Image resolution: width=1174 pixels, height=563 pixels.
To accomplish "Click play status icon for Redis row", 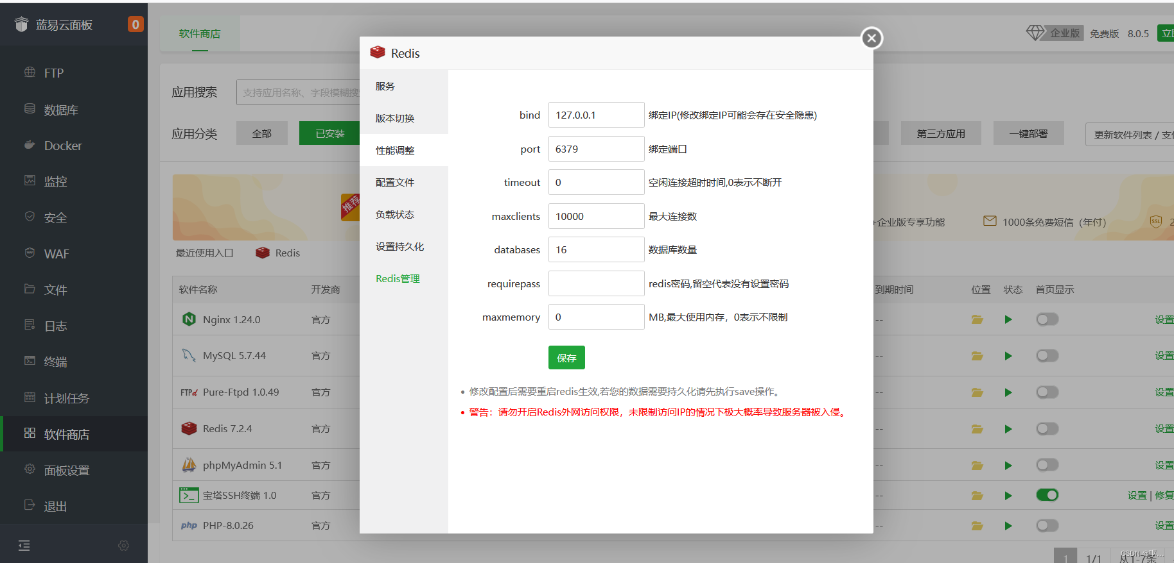I will click(1008, 429).
